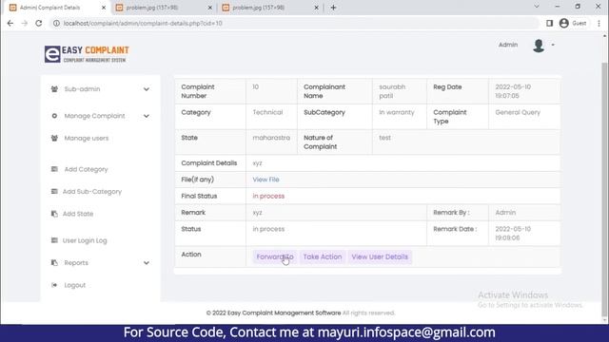Open the tab search chevron

pos(537,7)
